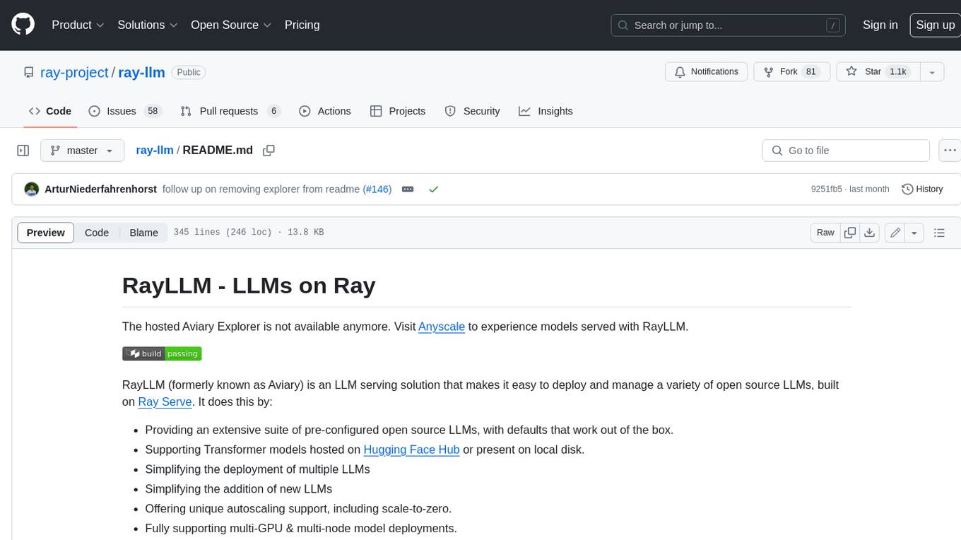
Task: Open more file actions ellipsis menu
Action: (950, 151)
